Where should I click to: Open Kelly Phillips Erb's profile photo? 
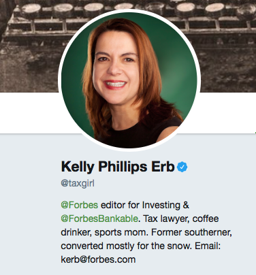click(129, 80)
